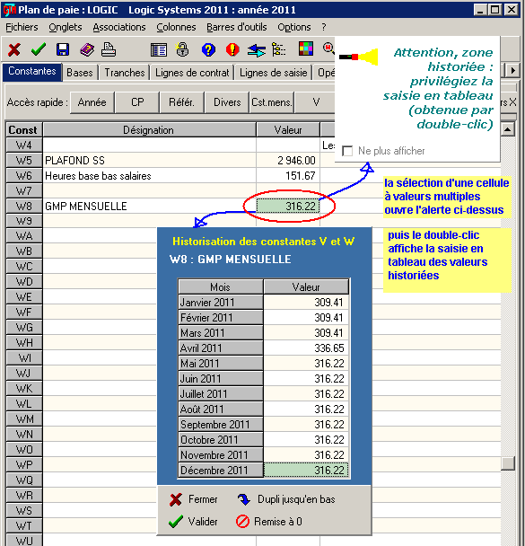The image size is (525, 546).
Task: Click the red X cancel icon in toolbar
Action: pos(14,49)
